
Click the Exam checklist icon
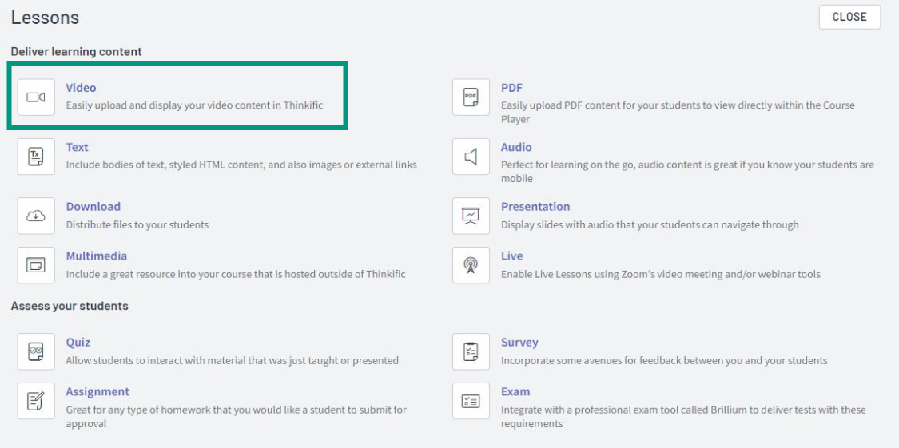pyautogui.click(x=471, y=401)
